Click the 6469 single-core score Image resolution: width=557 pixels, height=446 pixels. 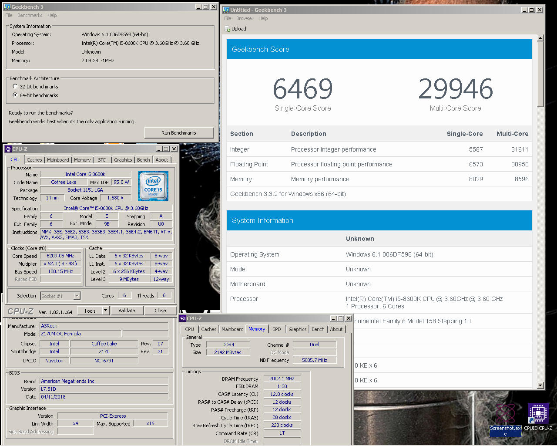coord(303,89)
